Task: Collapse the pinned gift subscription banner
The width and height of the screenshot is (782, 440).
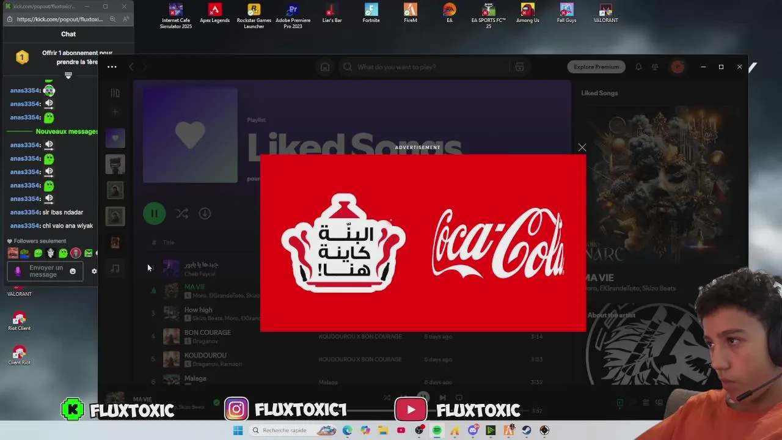Action: tap(68, 76)
